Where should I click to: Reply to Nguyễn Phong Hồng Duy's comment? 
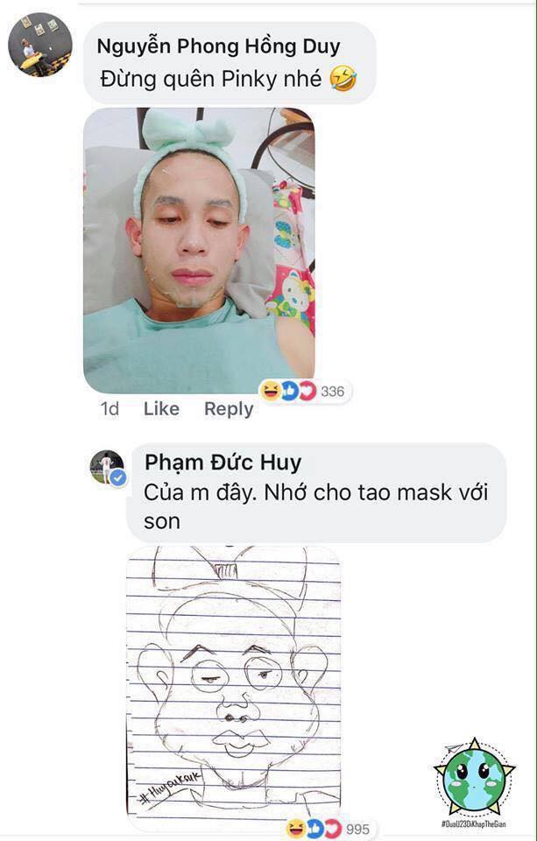pos(229,409)
